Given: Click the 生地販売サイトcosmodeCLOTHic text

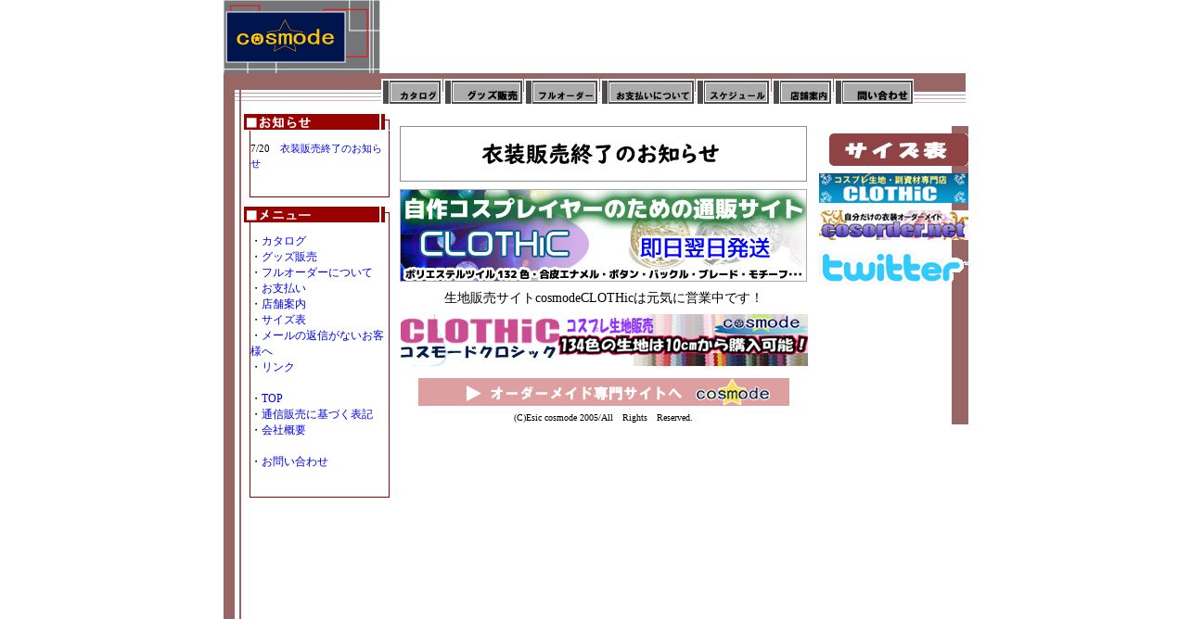Looking at the screenshot, I should click(x=603, y=297).
